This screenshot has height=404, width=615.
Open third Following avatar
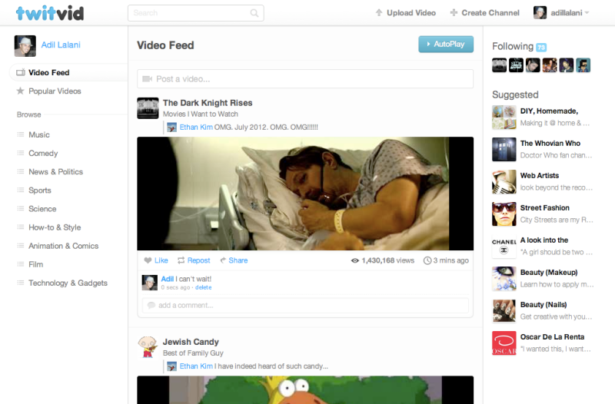[x=533, y=65]
